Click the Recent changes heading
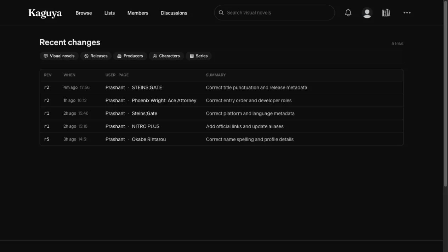The height and width of the screenshot is (252, 448). click(x=70, y=42)
